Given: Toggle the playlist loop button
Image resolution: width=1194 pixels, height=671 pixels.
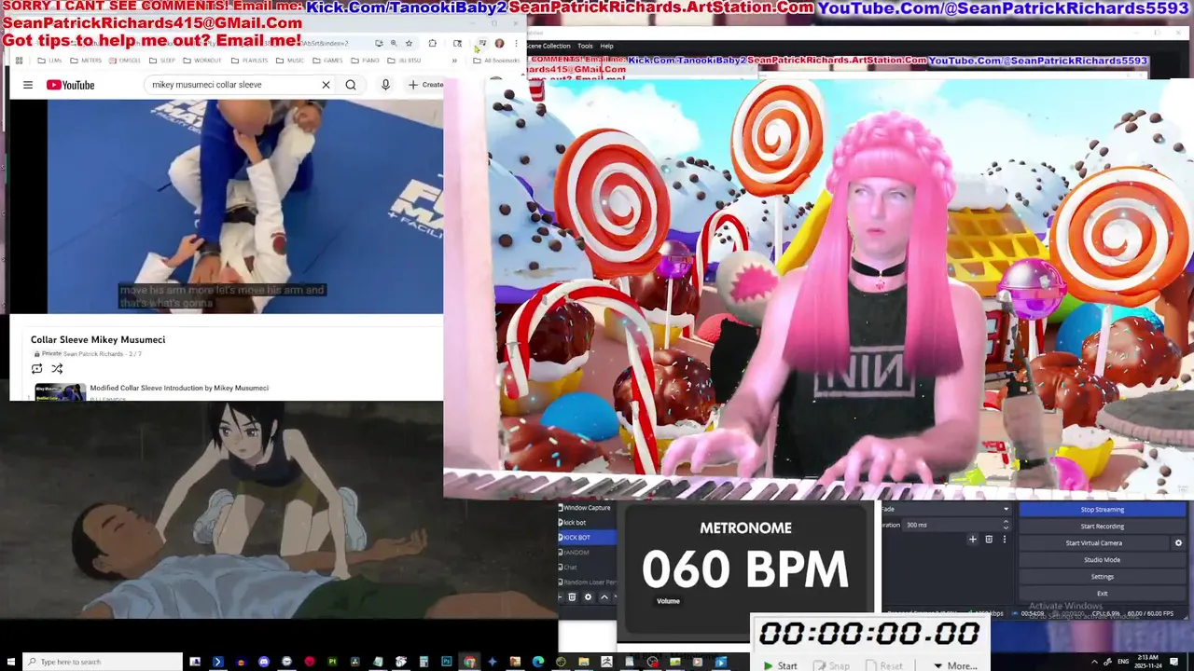Looking at the screenshot, I should click(x=37, y=369).
